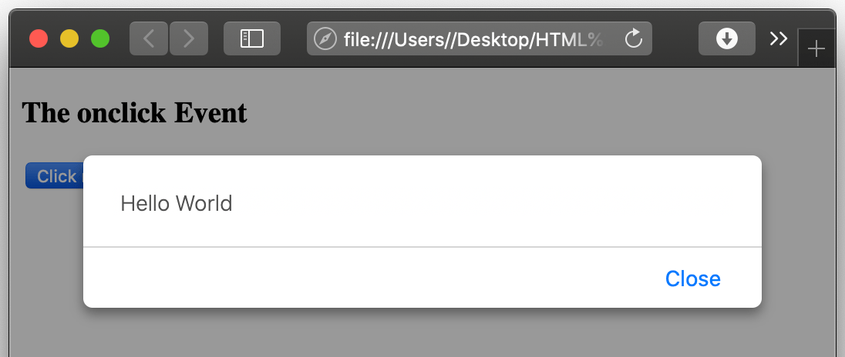Open a new tab with the plus button

pos(816,49)
